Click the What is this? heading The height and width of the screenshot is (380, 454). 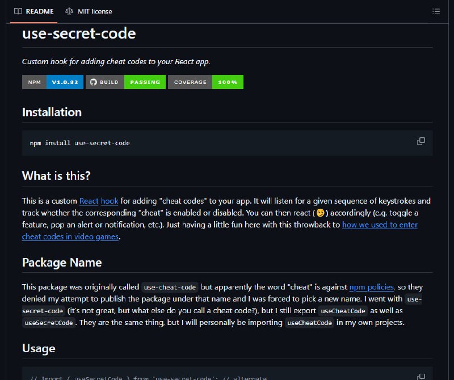coord(56,176)
